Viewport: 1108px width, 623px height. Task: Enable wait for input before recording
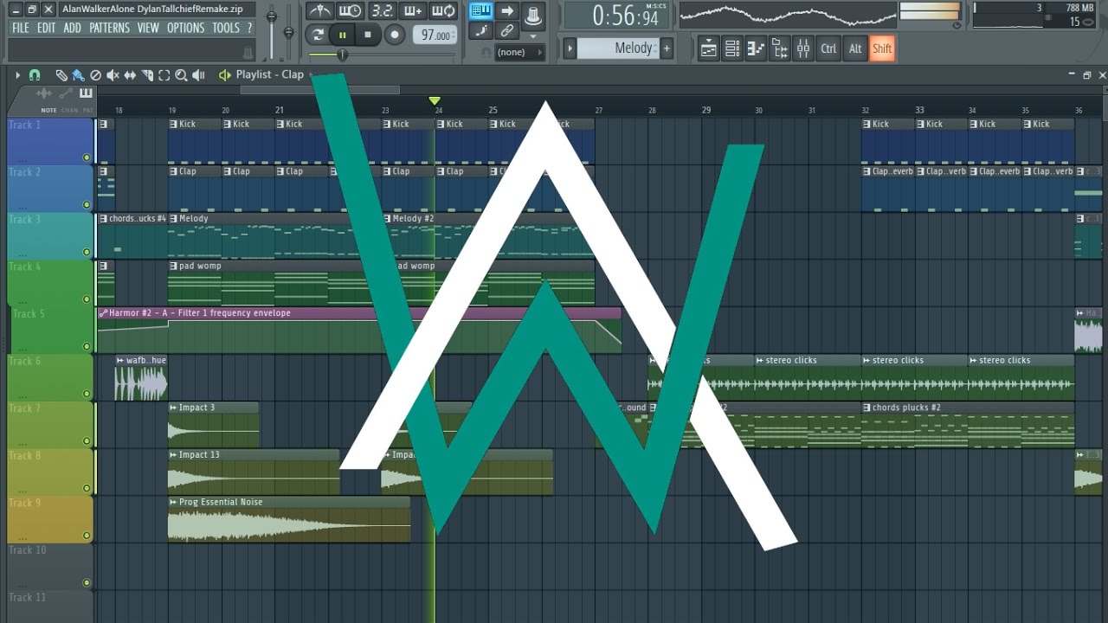[x=351, y=11]
